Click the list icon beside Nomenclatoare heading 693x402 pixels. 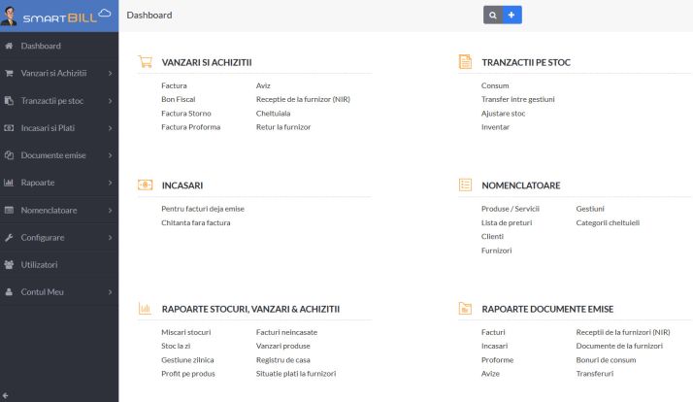point(465,184)
